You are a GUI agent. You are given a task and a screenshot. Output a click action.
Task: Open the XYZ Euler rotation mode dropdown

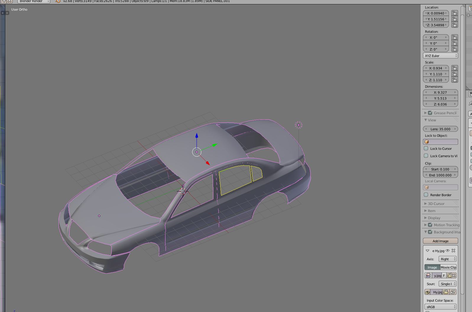pyautogui.click(x=440, y=56)
